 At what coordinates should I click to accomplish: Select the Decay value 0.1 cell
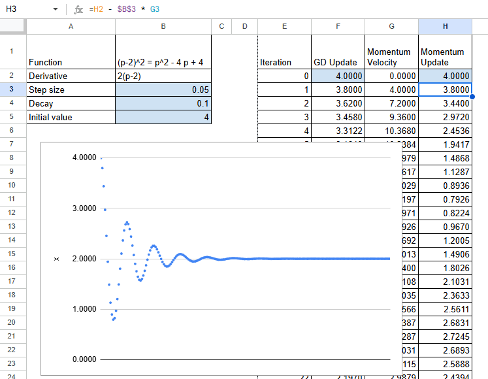click(163, 103)
